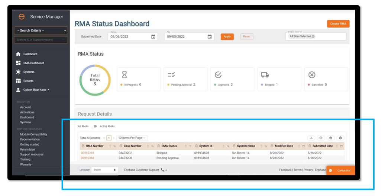Open the Submitted Date column calendar filter
The image size is (382, 196).
pyautogui.click(x=341, y=146)
